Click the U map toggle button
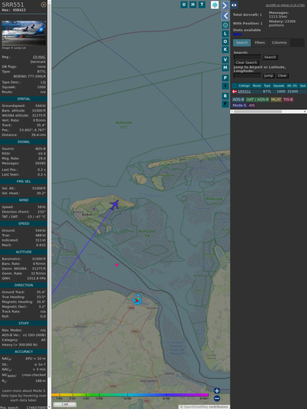This screenshot has width=307, height=409. (184, 4)
